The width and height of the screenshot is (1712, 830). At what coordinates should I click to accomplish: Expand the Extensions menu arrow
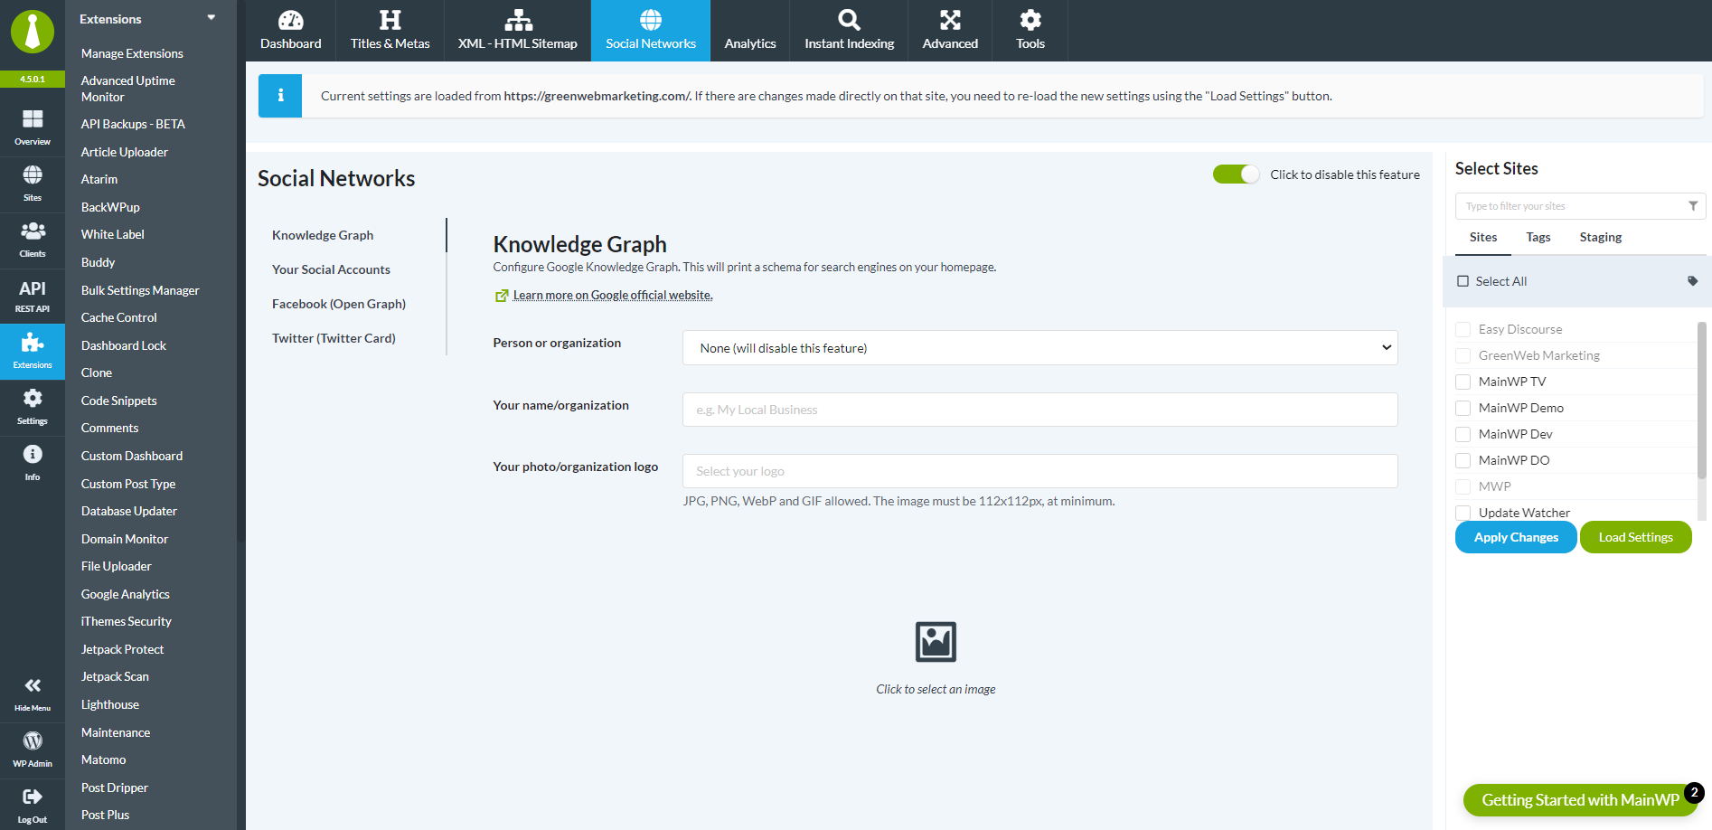click(x=212, y=17)
